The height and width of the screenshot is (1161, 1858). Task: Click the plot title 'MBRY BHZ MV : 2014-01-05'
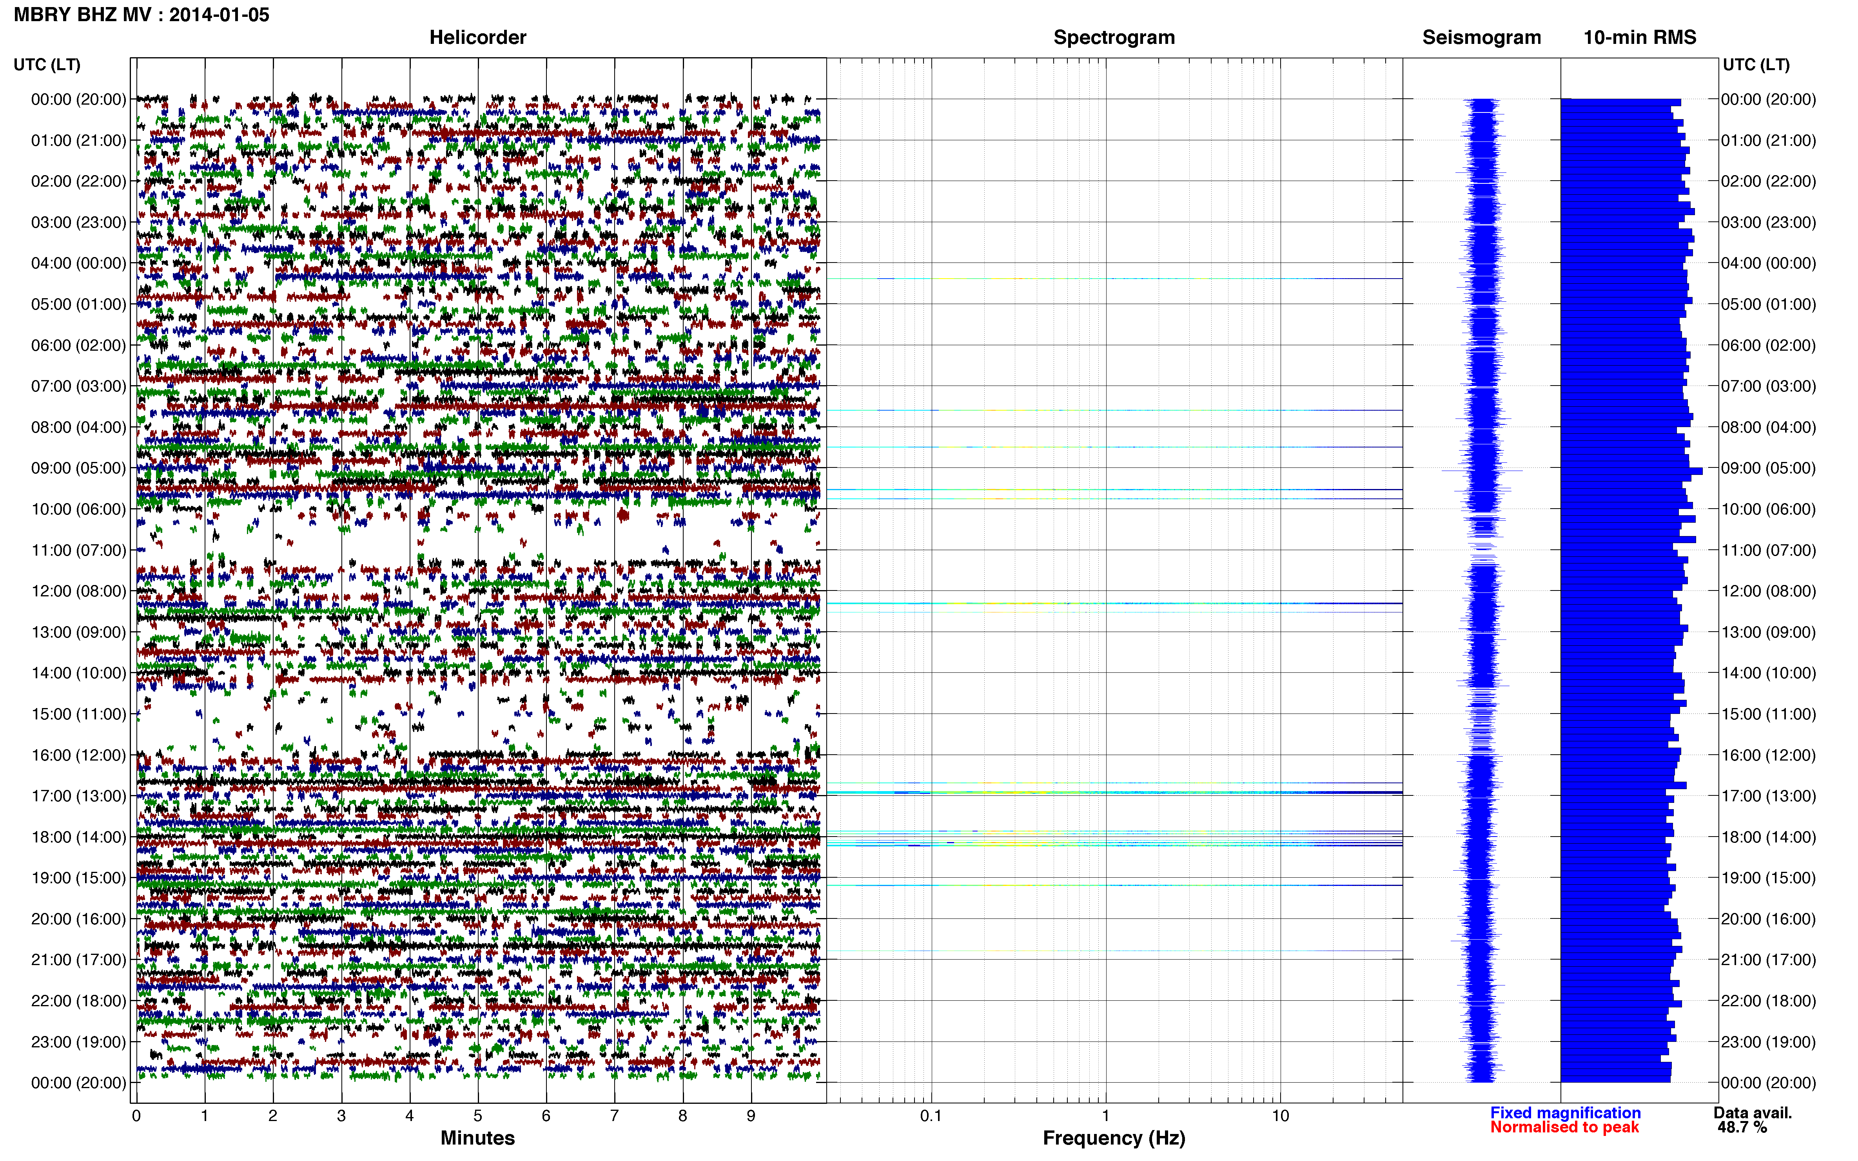142,14
